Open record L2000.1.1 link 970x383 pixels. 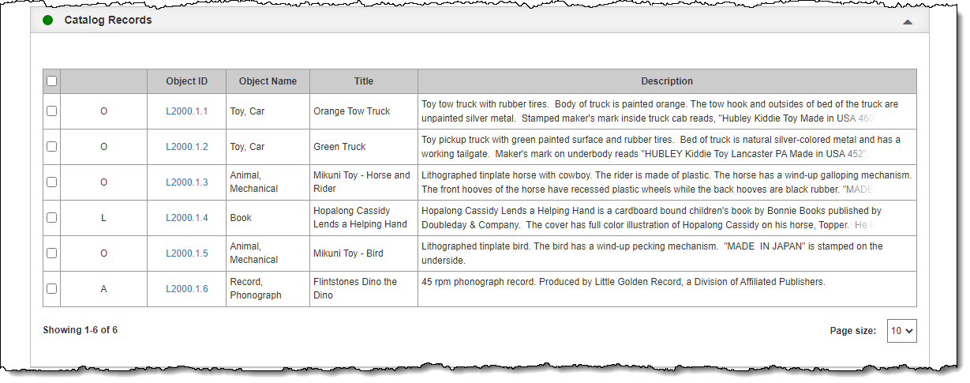click(187, 111)
